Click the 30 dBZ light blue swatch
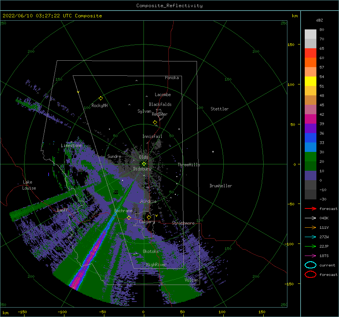 coord(310,147)
